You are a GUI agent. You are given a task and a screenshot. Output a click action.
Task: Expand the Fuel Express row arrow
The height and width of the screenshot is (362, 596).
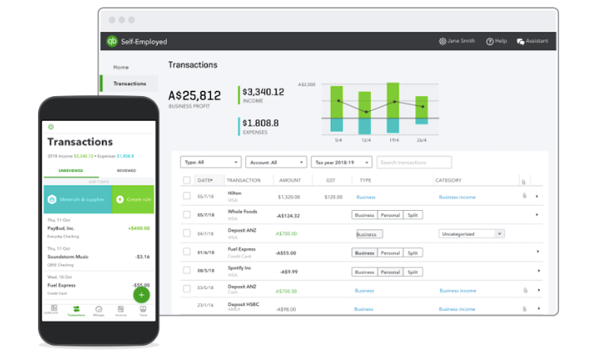tap(538, 252)
